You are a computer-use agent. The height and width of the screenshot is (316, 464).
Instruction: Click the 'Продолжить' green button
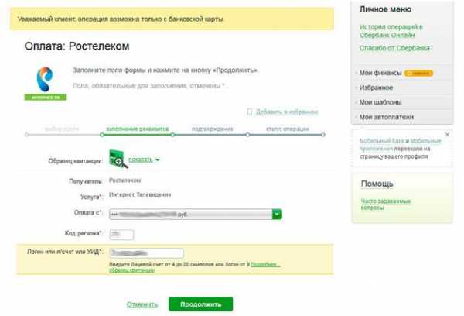tap(200, 304)
